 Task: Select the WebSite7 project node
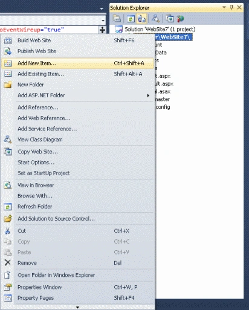(x=174, y=37)
